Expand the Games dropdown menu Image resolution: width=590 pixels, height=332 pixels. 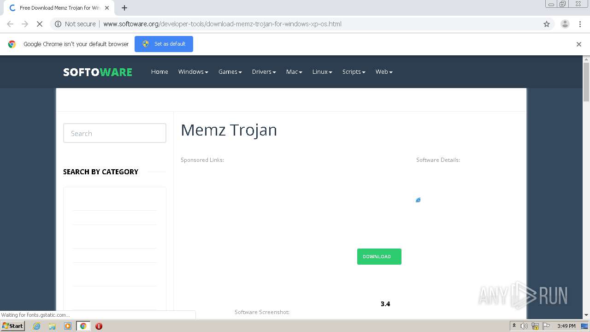230,71
